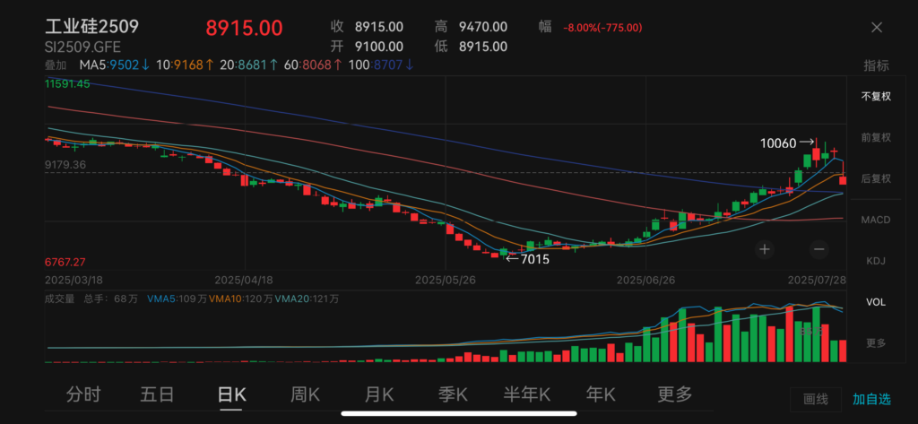Viewport: 918px width, 424px height.
Task: Tap the 11591.45 top price axis label
Action: 67,83
